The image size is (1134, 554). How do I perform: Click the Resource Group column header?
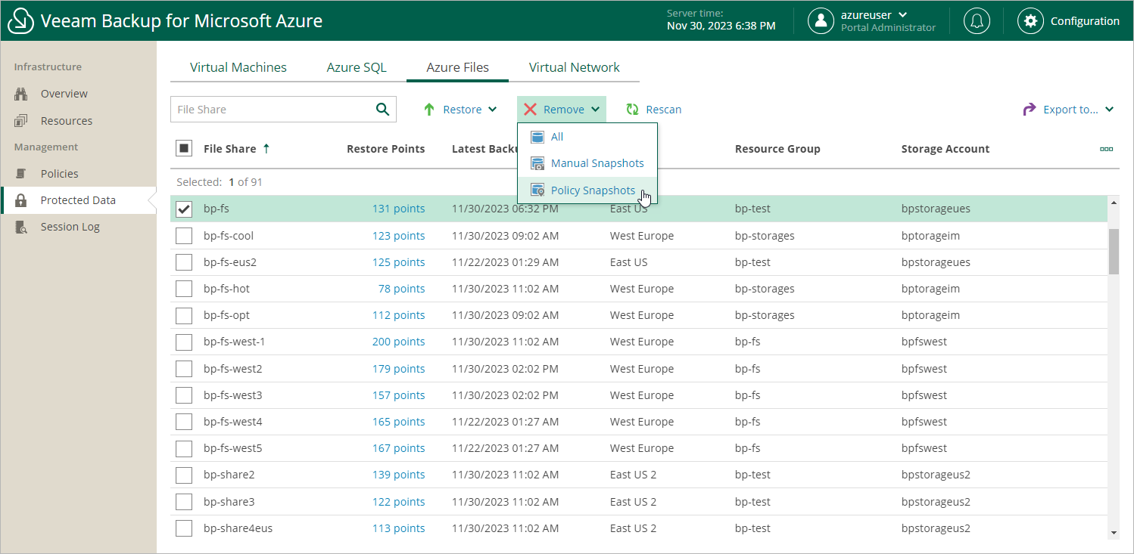point(777,149)
